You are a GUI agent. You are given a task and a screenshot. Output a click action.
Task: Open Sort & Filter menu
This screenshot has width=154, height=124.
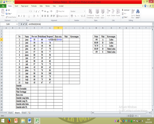[133, 14]
